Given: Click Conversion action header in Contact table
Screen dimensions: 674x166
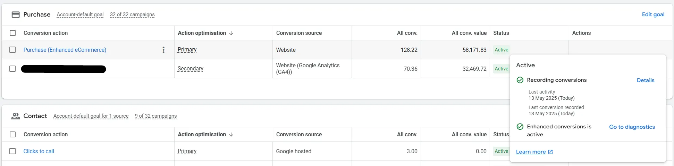Looking at the screenshot, I should coord(46,135).
